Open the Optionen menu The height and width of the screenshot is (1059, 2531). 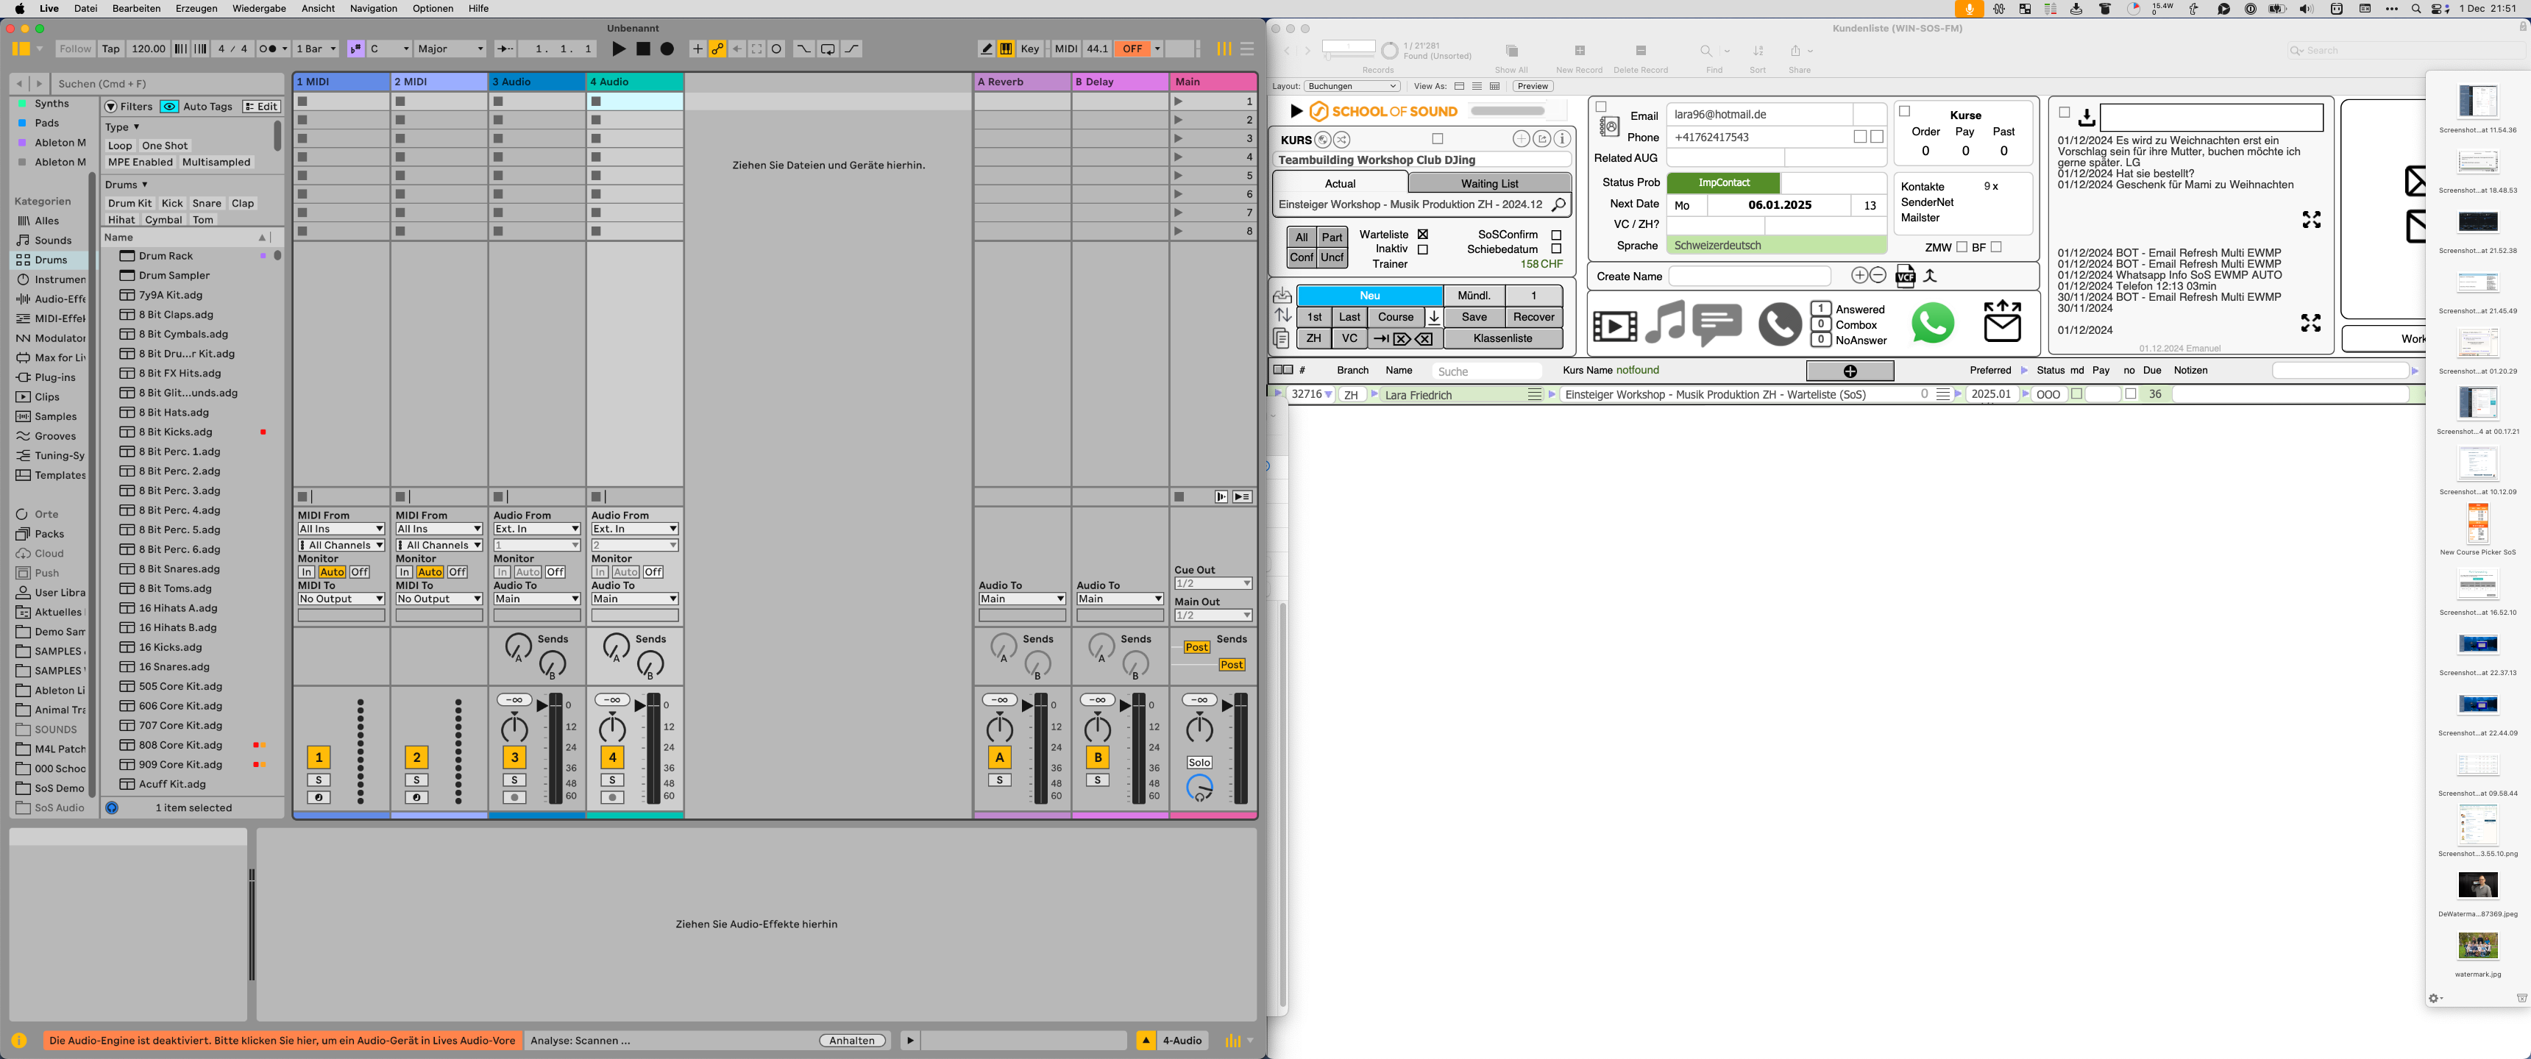tap(433, 8)
